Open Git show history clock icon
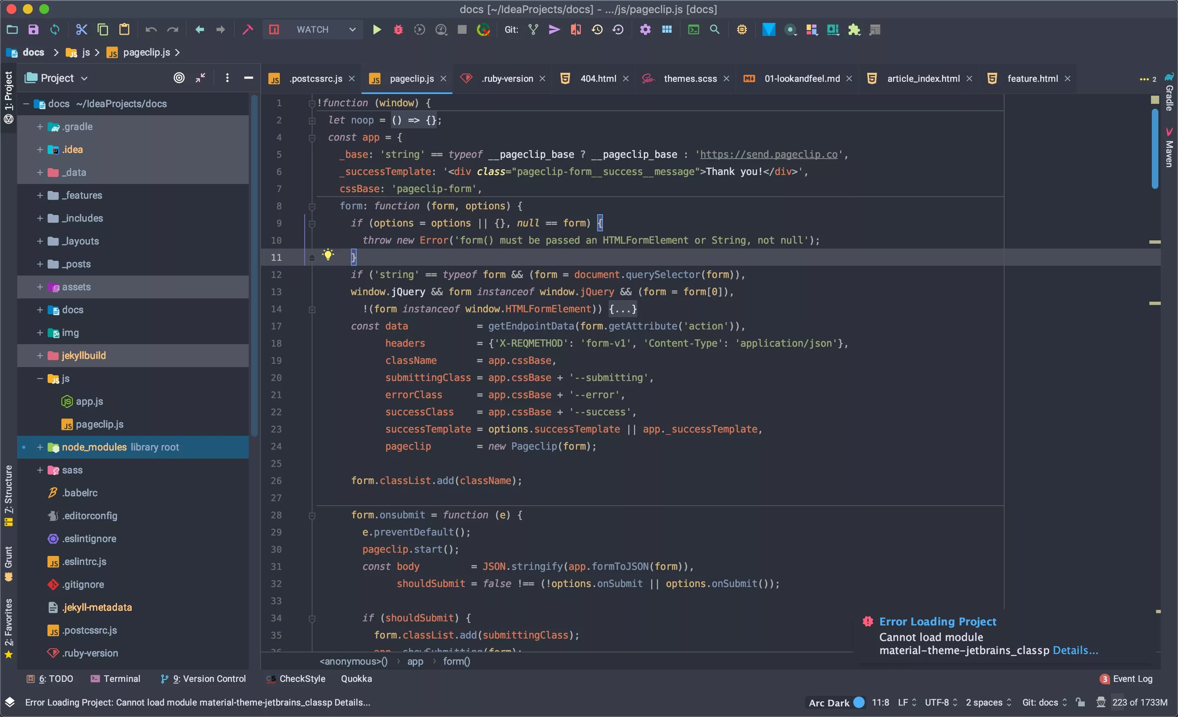This screenshot has height=717, width=1178. pyautogui.click(x=597, y=29)
